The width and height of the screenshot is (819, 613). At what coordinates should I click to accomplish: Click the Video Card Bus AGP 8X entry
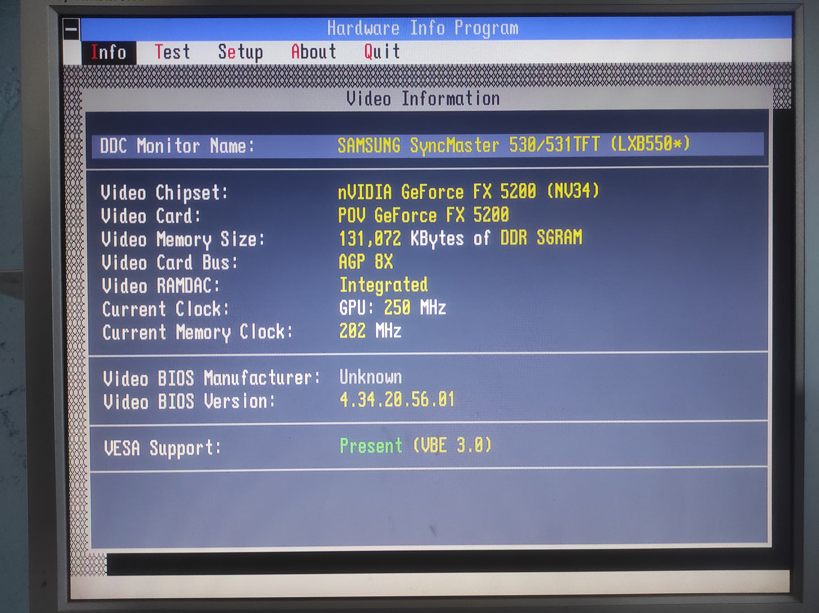(366, 262)
